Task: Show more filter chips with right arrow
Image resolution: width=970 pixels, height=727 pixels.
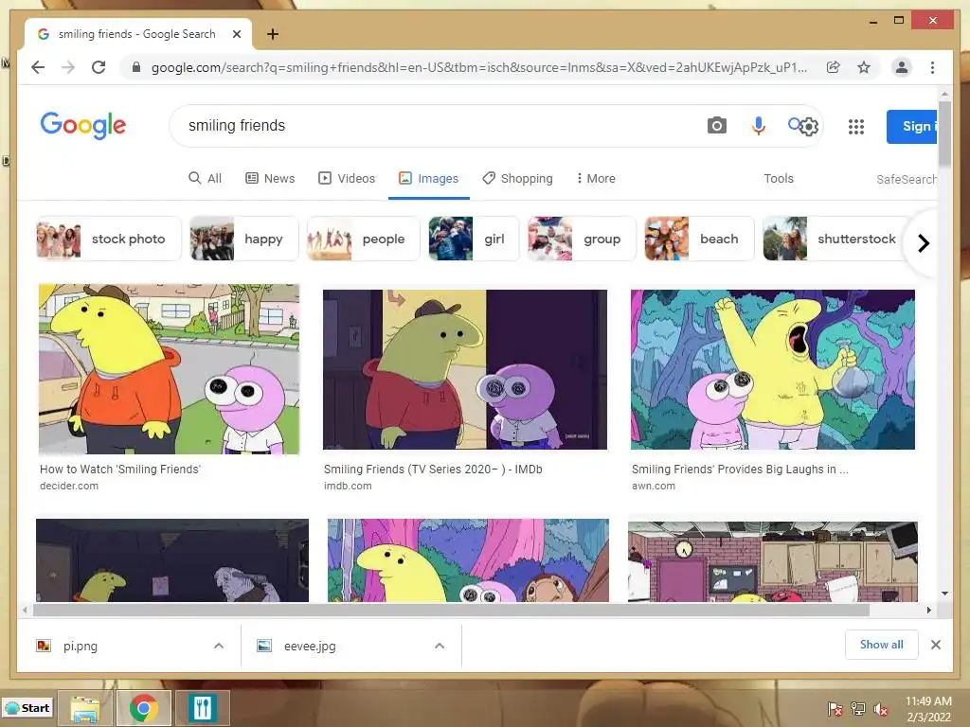Action: (x=923, y=243)
